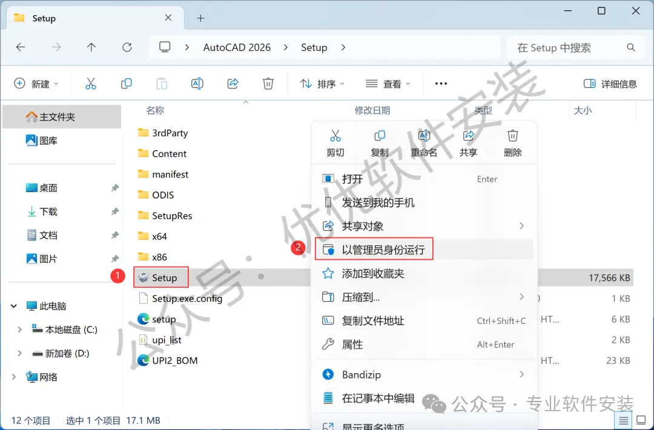
Task: Open the Bandizip submenu
Action: click(x=424, y=374)
